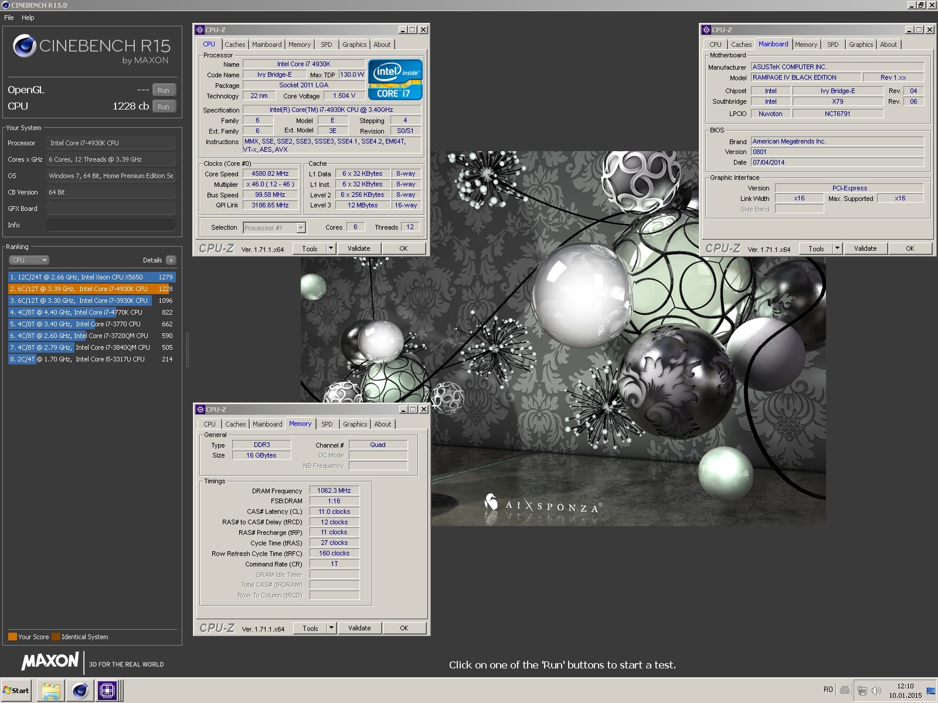
Task: Open the File menu in Cinebench
Action: 9,18
